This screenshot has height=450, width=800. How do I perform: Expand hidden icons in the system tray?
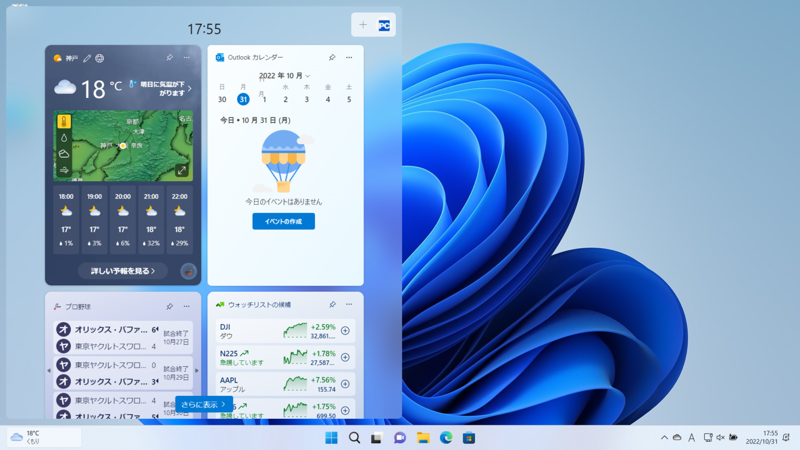(665, 438)
